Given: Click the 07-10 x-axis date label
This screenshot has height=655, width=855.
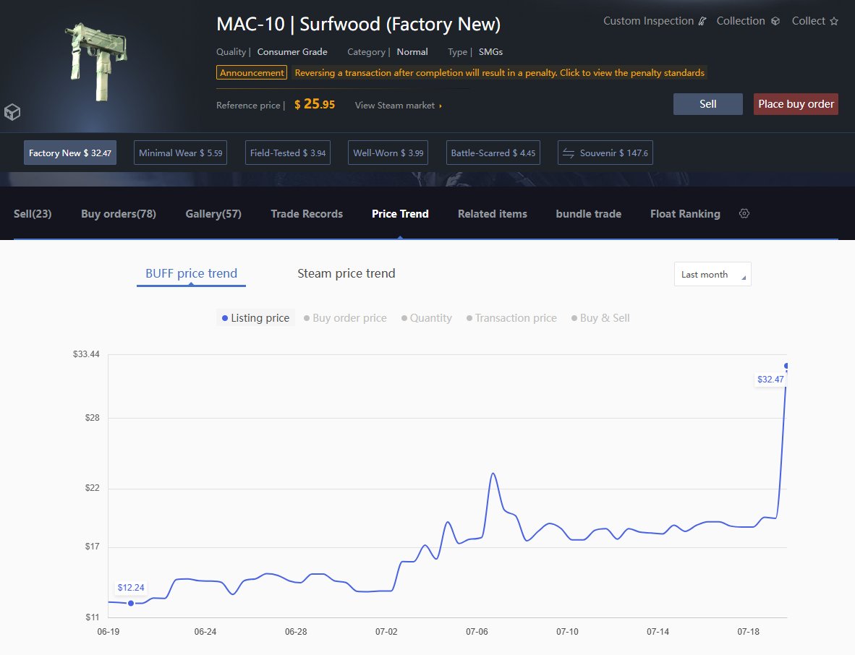Looking at the screenshot, I should click(x=567, y=632).
